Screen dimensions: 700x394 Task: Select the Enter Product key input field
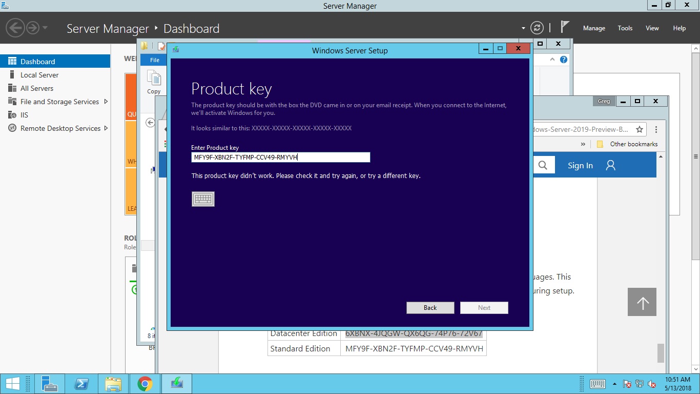(280, 157)
